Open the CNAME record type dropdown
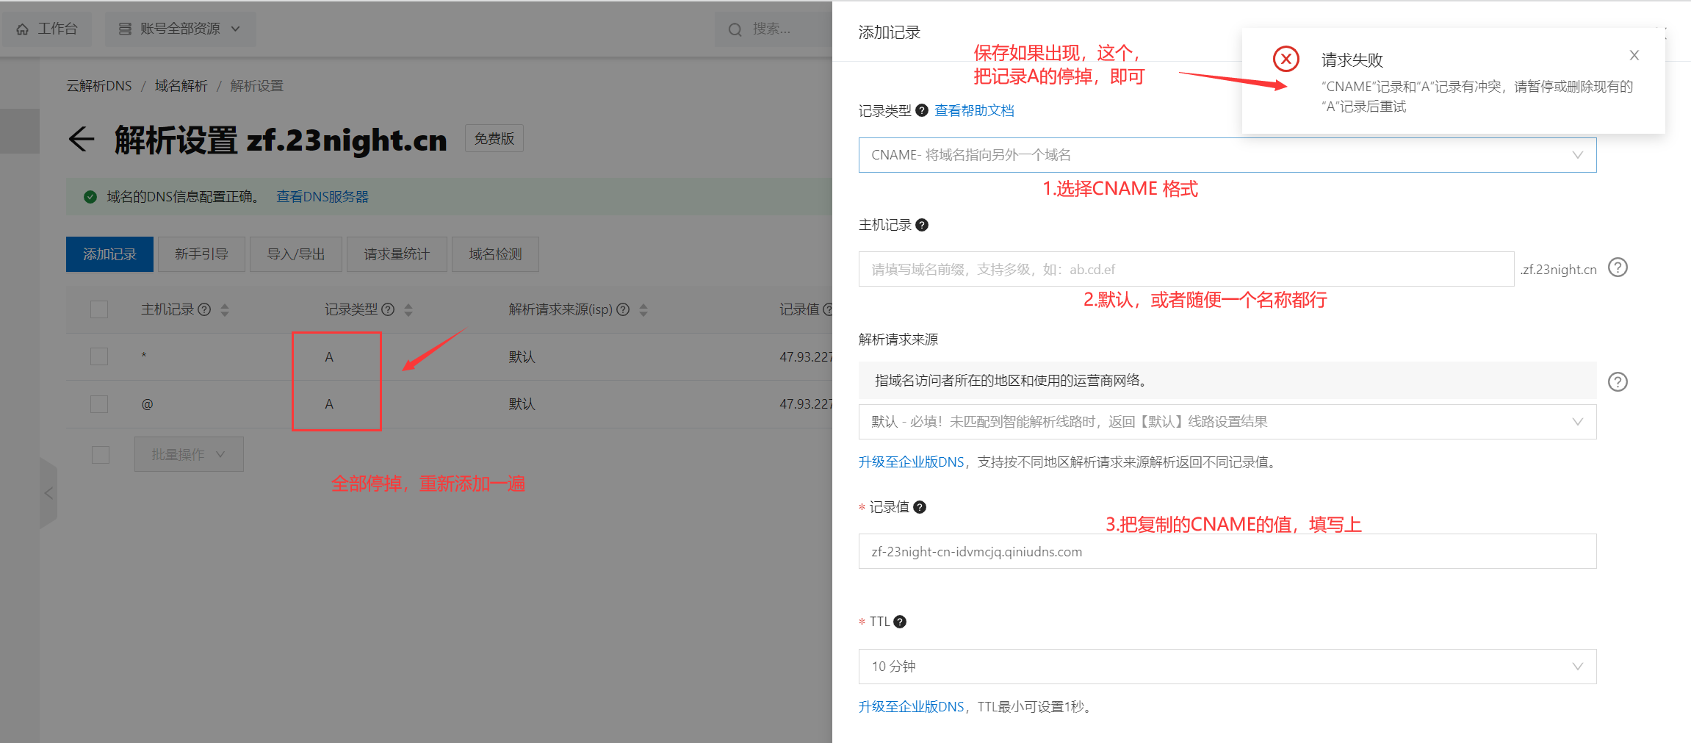1691x743 pixels. (x=1227, y=155)
